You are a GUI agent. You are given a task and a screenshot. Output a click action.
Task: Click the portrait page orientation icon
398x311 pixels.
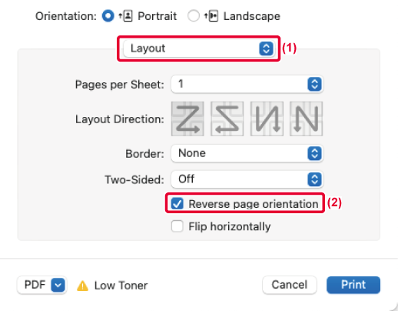[126, 16]
